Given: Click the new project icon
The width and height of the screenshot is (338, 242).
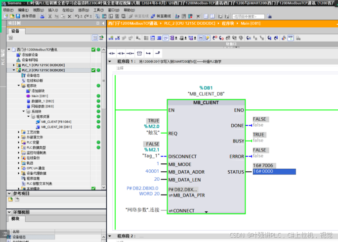Looking at the screenshot, I should (x=5, y=16).
